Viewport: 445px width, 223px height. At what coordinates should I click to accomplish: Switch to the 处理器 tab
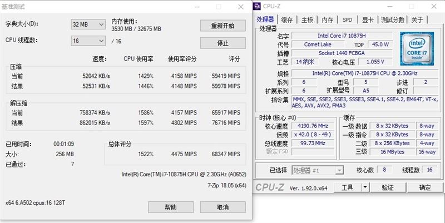tap(265, 19)
